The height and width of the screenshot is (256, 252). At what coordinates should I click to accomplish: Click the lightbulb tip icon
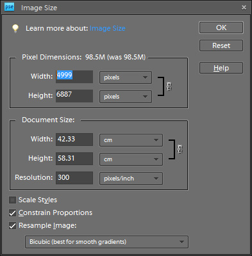[x=15, y=28]
